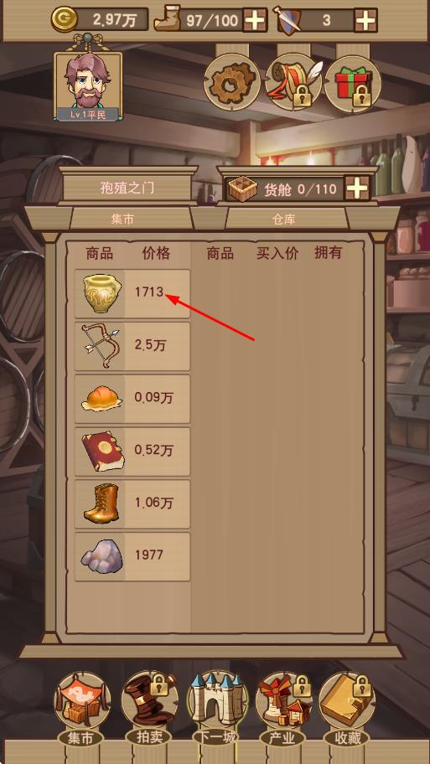This screenshot has width=430, height=764.
Task: Select the bow and arrow item 2.5万
Action: click(132, 346)
